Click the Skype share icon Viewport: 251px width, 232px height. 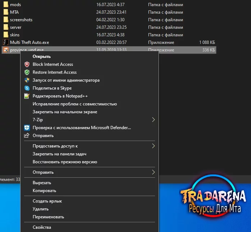coord(27,88)
